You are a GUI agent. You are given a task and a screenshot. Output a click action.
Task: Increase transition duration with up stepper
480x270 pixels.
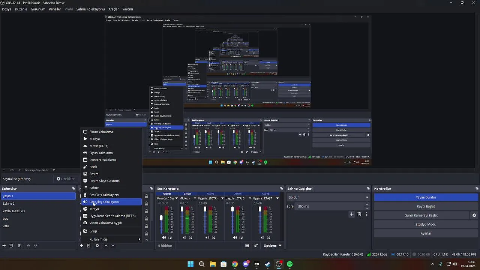(367, 204)
